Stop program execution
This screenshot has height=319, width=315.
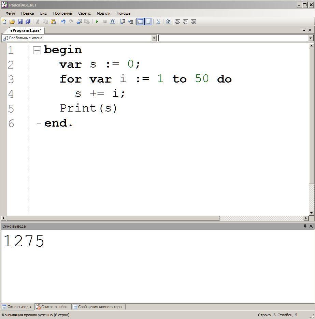[x=105, y=21]
